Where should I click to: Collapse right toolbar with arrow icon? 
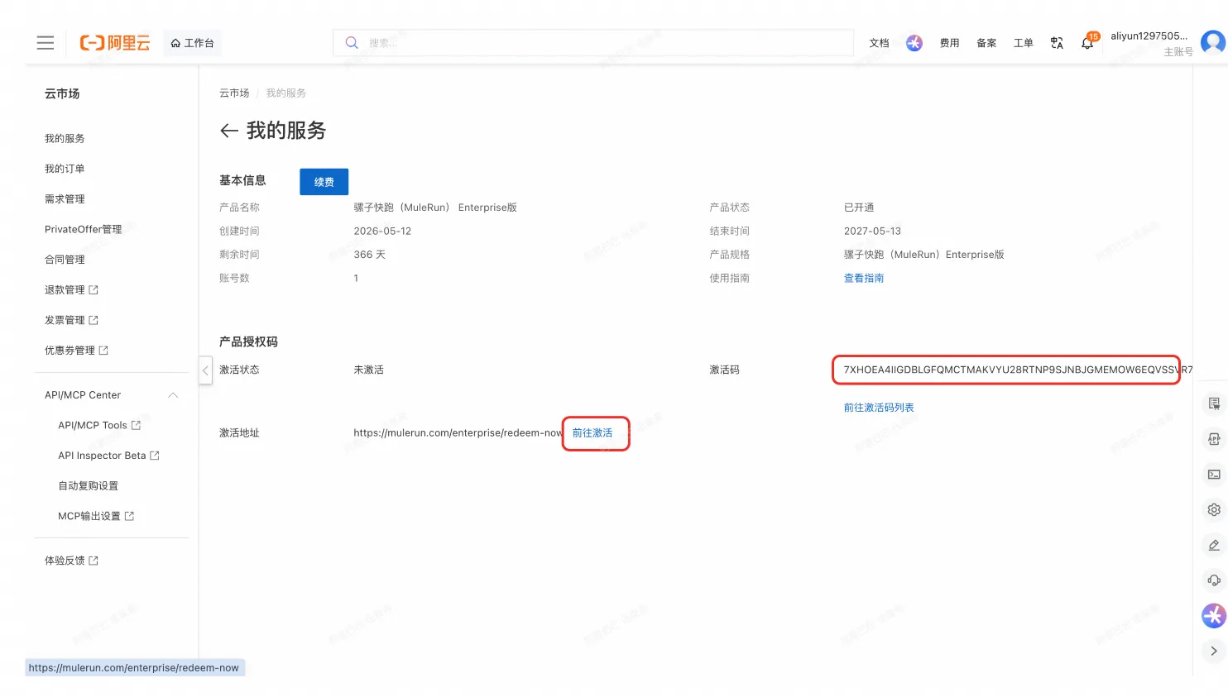click(1214, 652)
